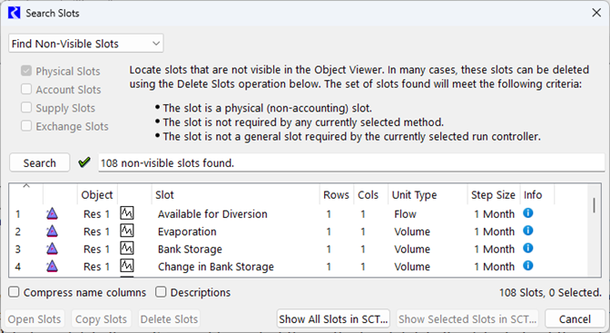
Task: Click the green checkmark search status icon
Action: click(84, 162)
